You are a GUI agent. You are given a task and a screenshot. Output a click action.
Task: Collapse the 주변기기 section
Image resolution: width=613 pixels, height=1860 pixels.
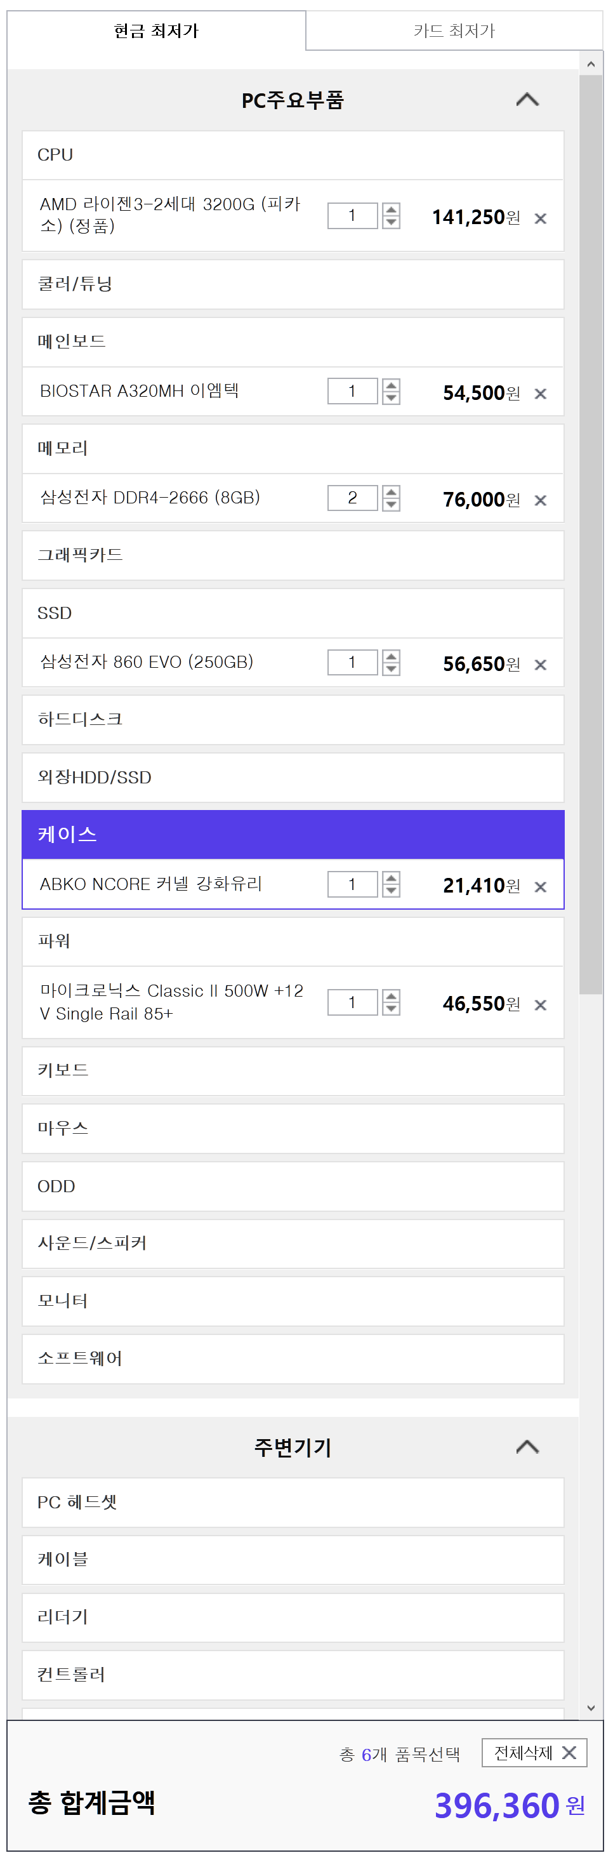click(x=527, y=1446)
